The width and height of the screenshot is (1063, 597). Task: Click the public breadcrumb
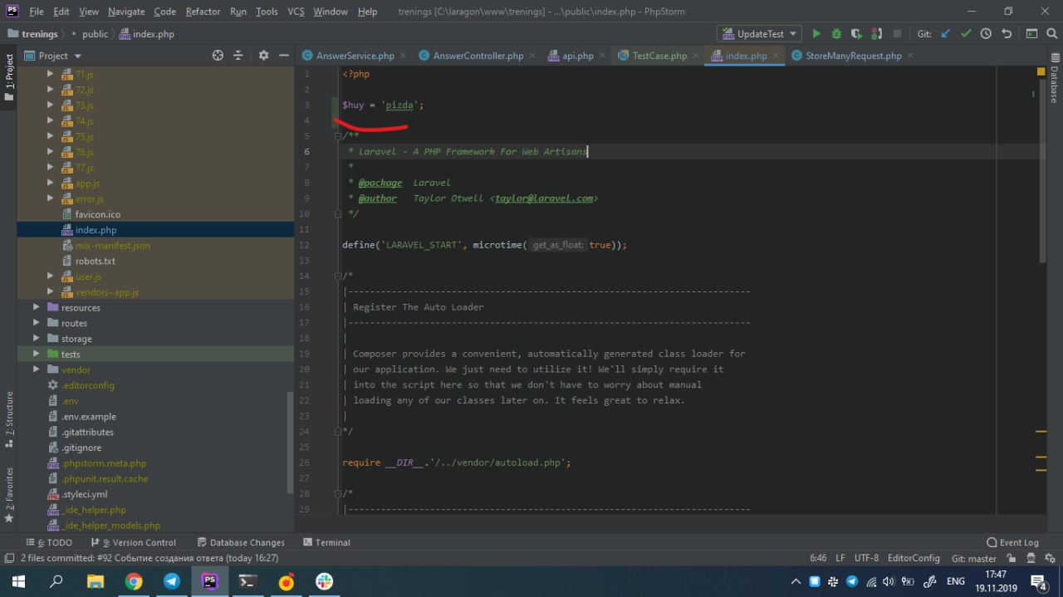tap(95, 34)
